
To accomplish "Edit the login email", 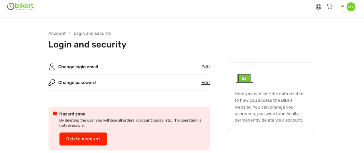I will pos(206,67).
